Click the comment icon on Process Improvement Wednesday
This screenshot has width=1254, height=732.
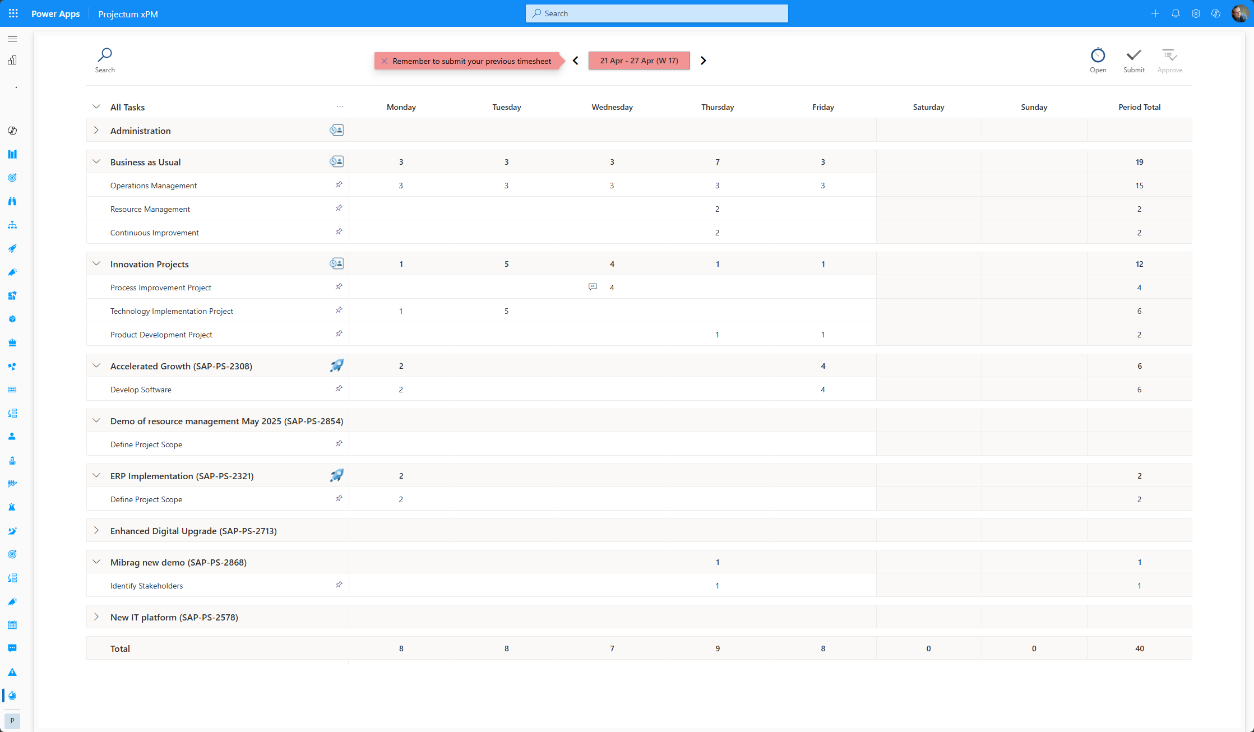tap(593, 287)
